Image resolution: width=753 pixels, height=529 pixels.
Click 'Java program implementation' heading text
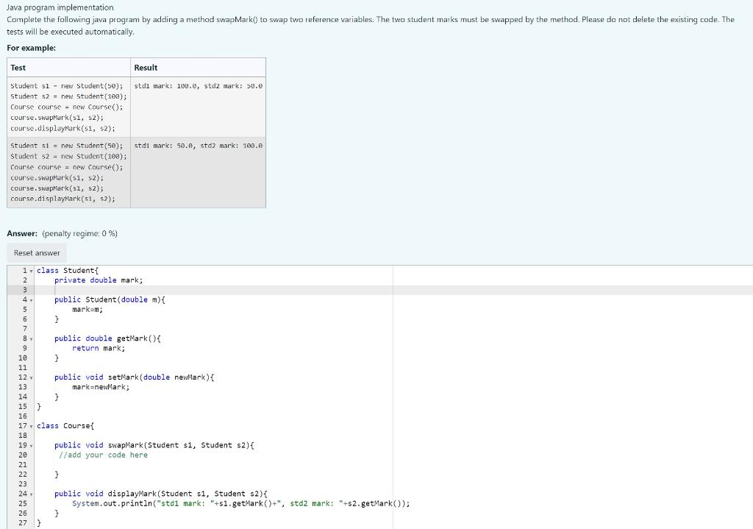pyautogui.click(x=60, y=7)
